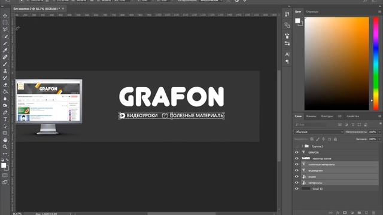Select the Слой 12 layer row

pos(339,189)
